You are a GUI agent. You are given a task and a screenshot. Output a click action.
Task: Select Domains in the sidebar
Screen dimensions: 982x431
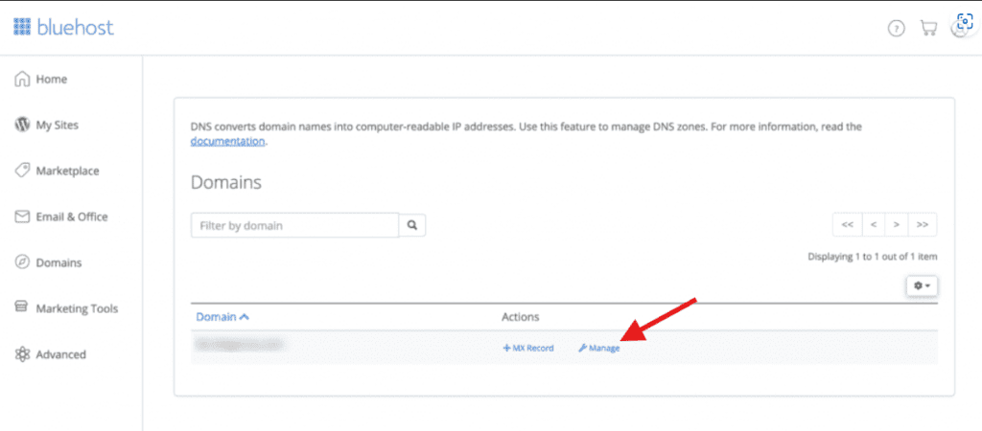[58, 262]
